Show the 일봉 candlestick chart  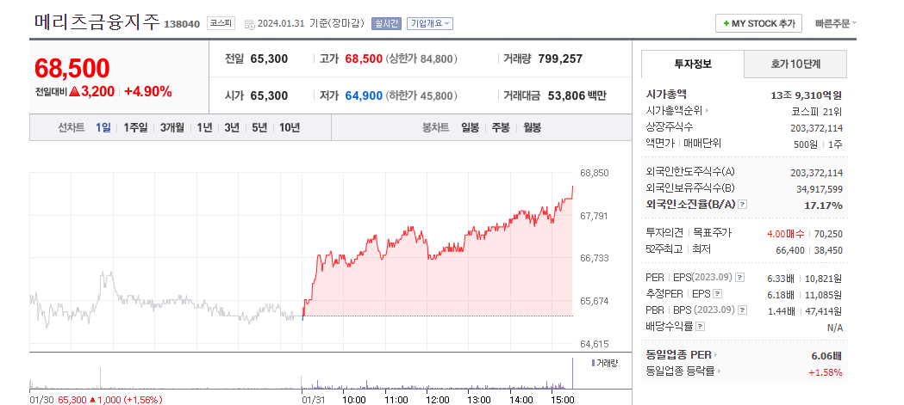click(x=470, y=128)
